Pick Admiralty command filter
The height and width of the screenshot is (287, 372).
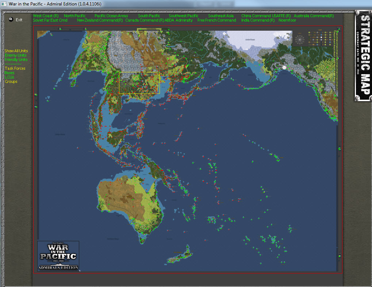(x=184, y=20)
